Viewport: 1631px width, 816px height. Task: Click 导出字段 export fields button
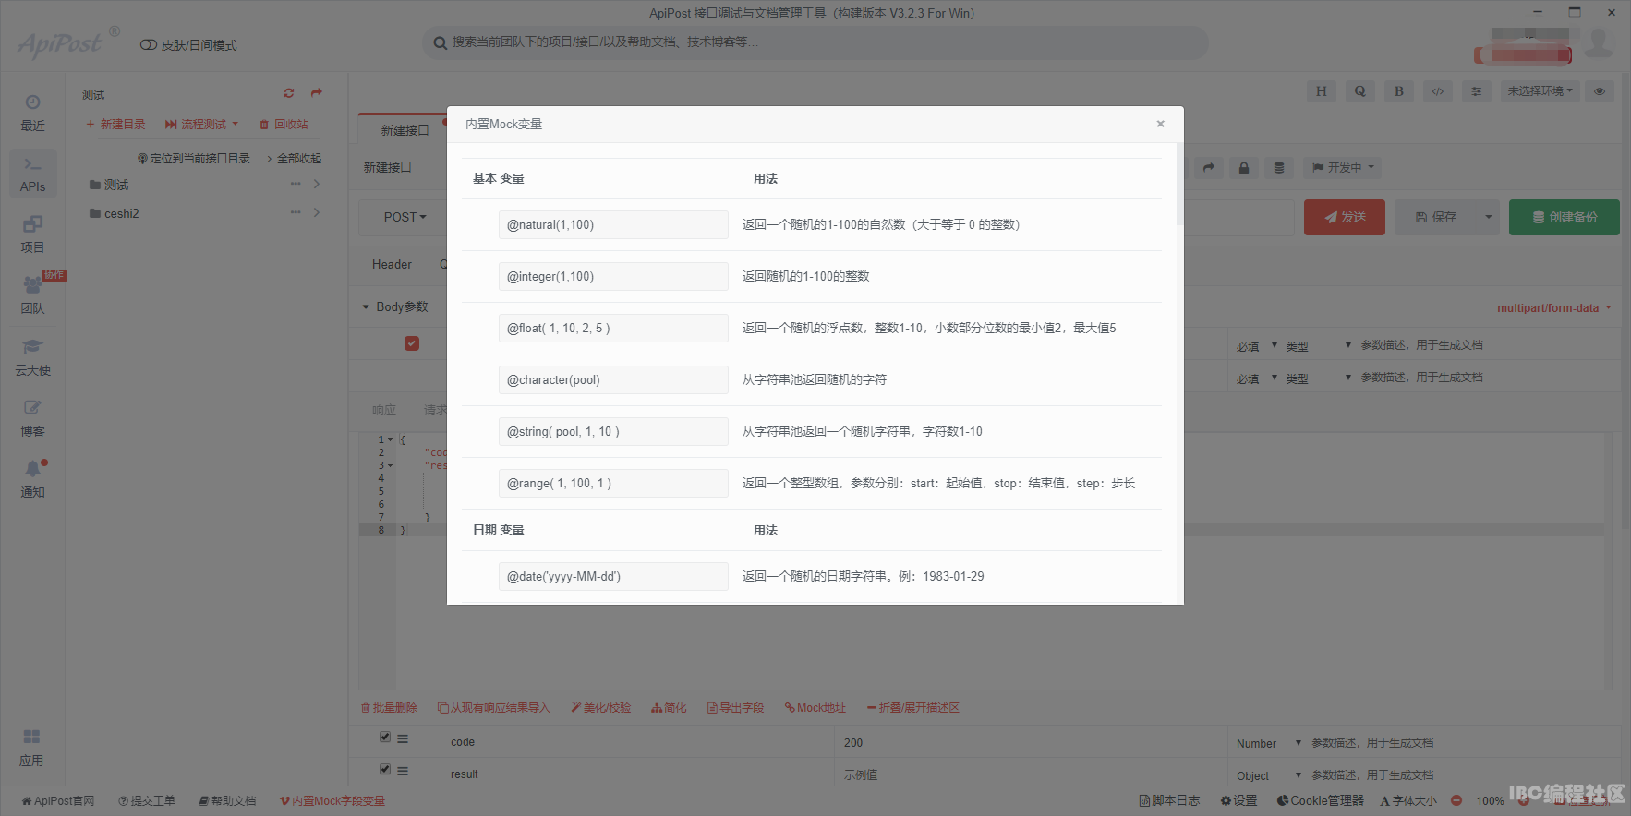coord(735,708)
